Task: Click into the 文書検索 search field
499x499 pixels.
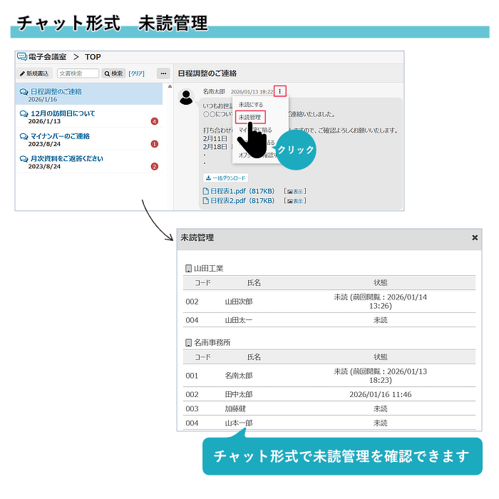Action: [x=78, y=73]
